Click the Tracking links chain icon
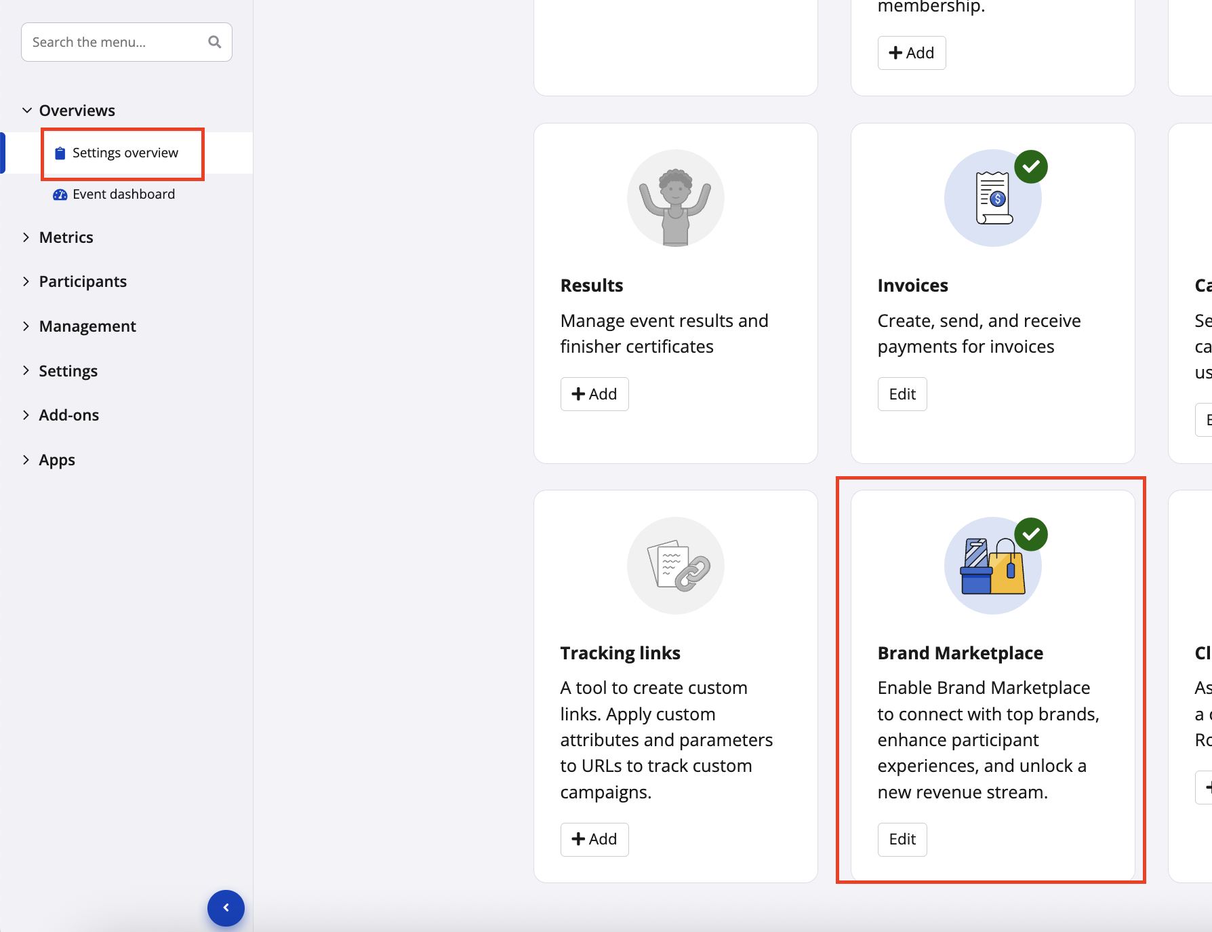Image resolution: width=1212 pixels, height=932 pixels. [675, 566]
